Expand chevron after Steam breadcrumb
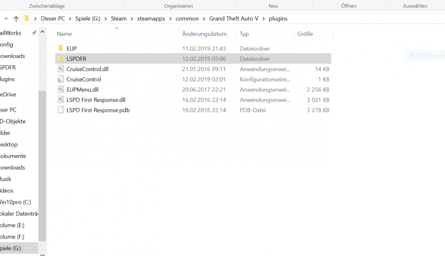The height and width of the screenshot is (256, 445). 132,19
